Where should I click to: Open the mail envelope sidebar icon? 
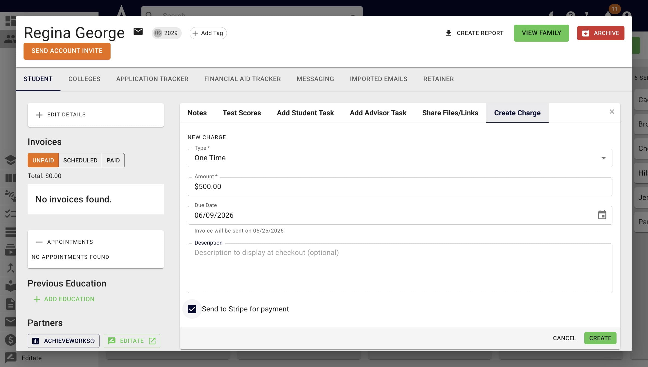point(10,322)
